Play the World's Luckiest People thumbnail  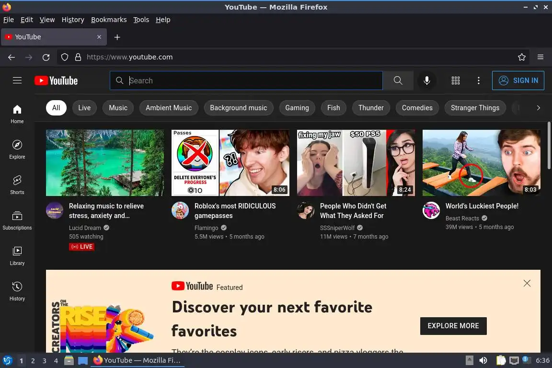(481, 163)
